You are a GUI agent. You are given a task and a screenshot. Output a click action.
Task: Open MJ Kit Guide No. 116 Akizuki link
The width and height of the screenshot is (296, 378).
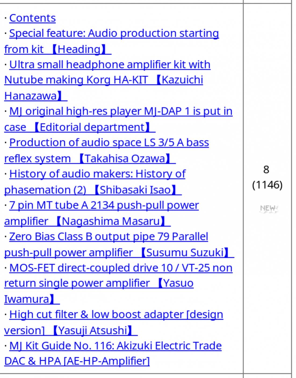click(x=115, y=346)
